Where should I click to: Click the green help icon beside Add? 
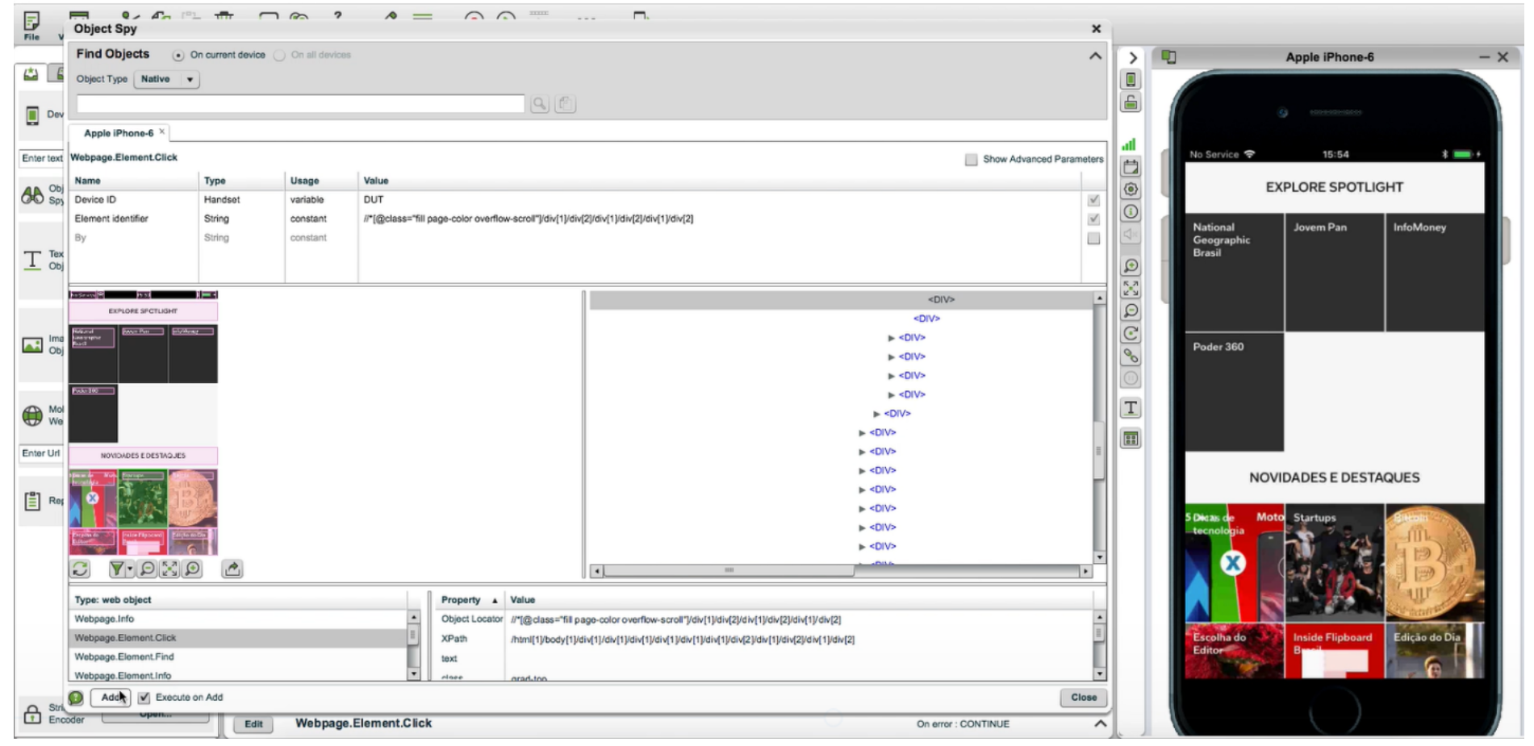77,698
